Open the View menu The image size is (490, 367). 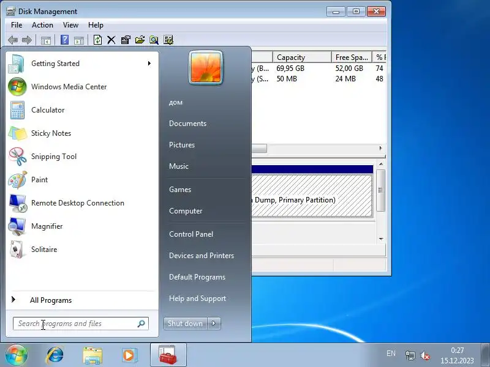[70, 25]
